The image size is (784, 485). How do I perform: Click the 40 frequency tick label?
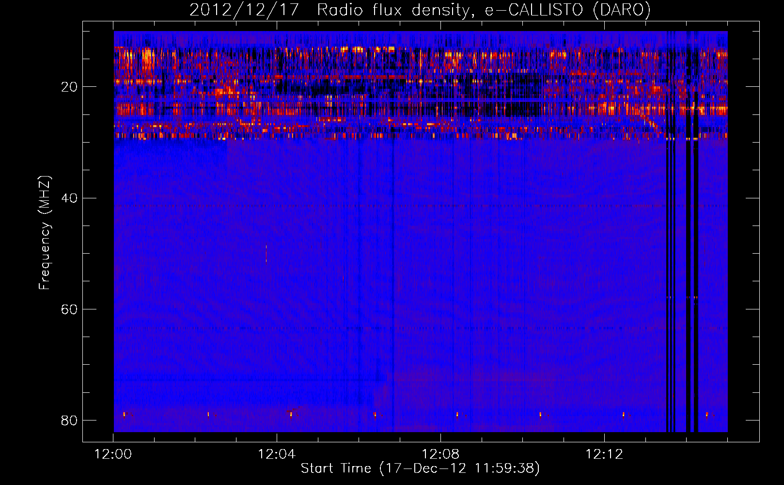point(69,198)
